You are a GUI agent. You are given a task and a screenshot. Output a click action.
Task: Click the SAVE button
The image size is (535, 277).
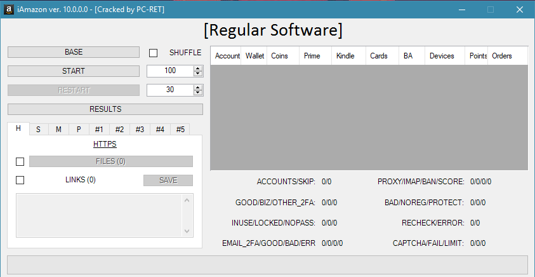coord(168,180)
